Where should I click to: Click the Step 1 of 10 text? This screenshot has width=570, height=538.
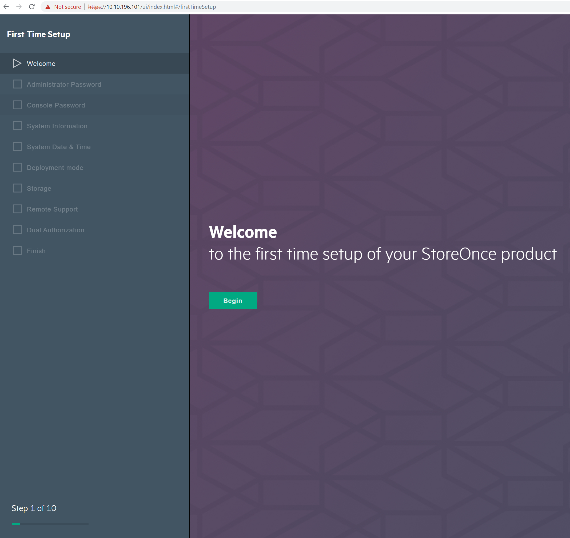tap(34, 508)
